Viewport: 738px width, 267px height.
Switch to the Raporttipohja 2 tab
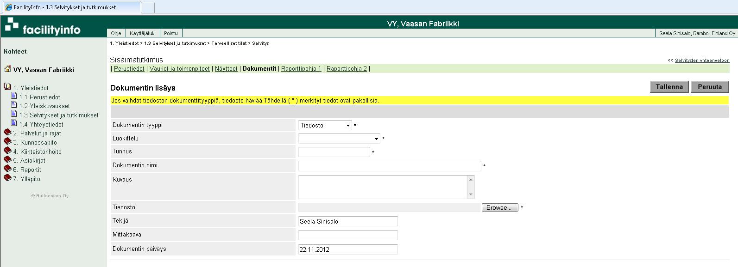[x=347, y=69]
